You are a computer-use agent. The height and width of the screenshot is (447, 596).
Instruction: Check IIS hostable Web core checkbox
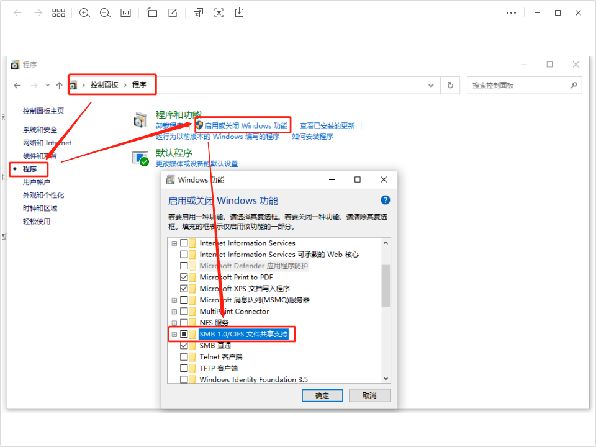click(184, 255)
